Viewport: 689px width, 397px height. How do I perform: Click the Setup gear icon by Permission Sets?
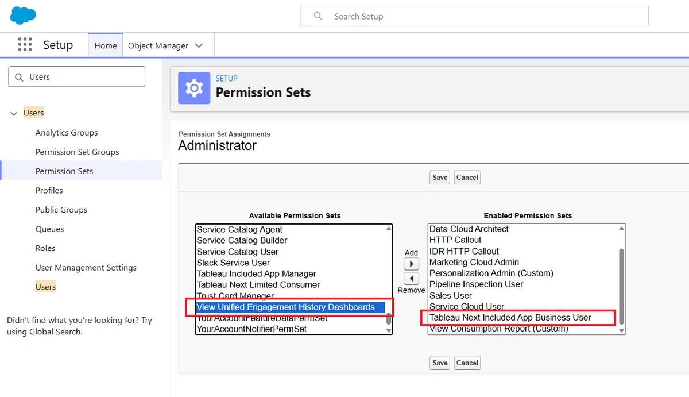tap(194, 88)
